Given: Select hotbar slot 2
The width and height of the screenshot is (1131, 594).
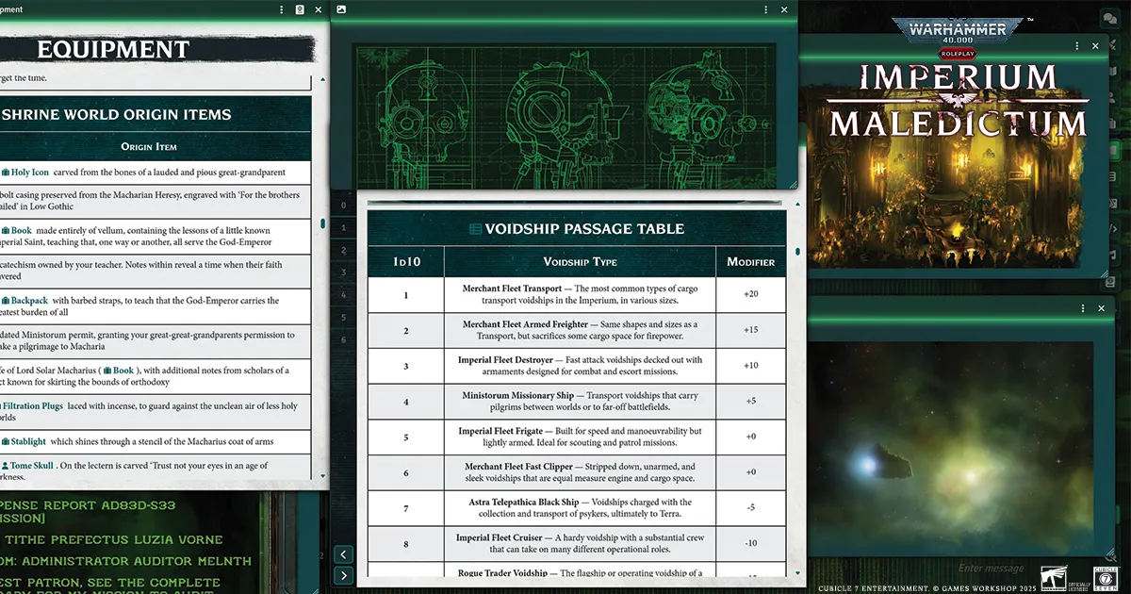Looking at the screenshot, I should [x=344, y=250].
